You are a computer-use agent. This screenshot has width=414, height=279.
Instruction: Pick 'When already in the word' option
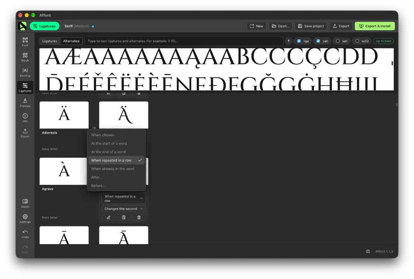tap(116, 169)
